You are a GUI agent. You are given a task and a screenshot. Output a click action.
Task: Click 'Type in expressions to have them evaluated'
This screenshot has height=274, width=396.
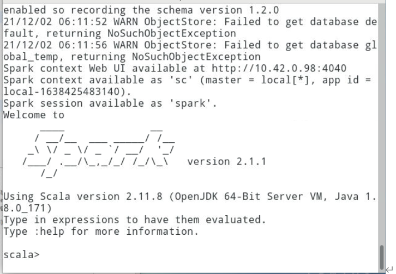pos(134,220)
